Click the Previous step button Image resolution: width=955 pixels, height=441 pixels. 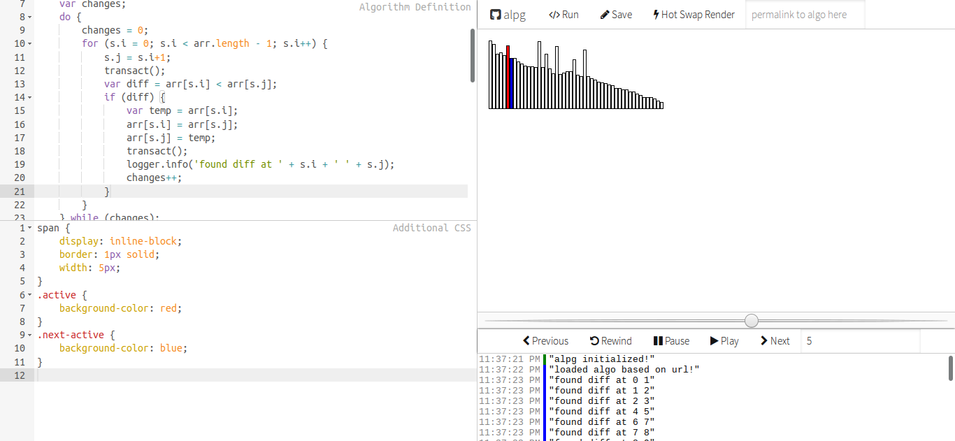point(546,341)
